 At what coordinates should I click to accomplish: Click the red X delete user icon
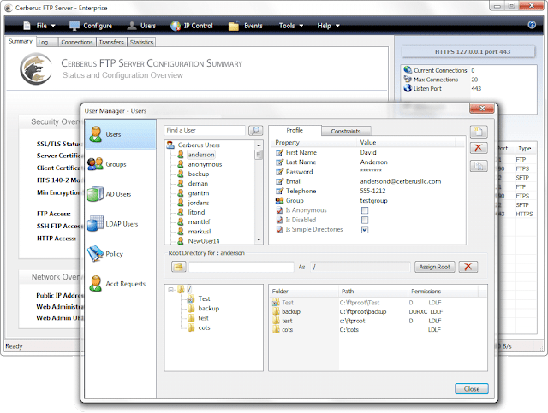point(479,148)
